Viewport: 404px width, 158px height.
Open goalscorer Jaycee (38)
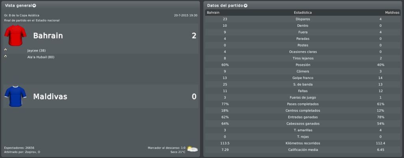point(36,51)
